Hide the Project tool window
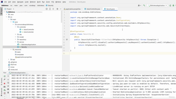176x99 pixels. 61,9
